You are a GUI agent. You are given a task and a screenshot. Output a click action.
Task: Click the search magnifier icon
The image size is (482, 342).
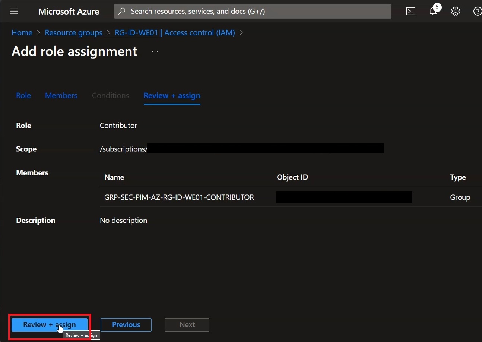pos(122,11)
